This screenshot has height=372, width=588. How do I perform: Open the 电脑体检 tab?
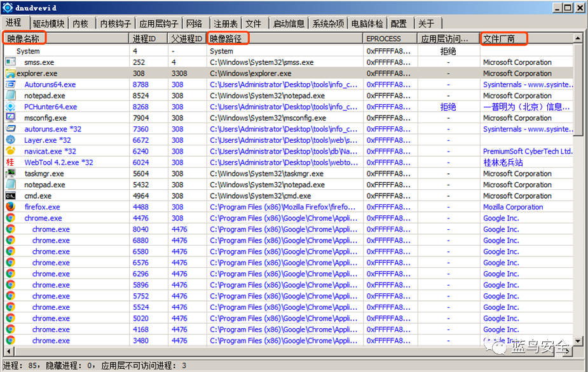pos(367,23)
